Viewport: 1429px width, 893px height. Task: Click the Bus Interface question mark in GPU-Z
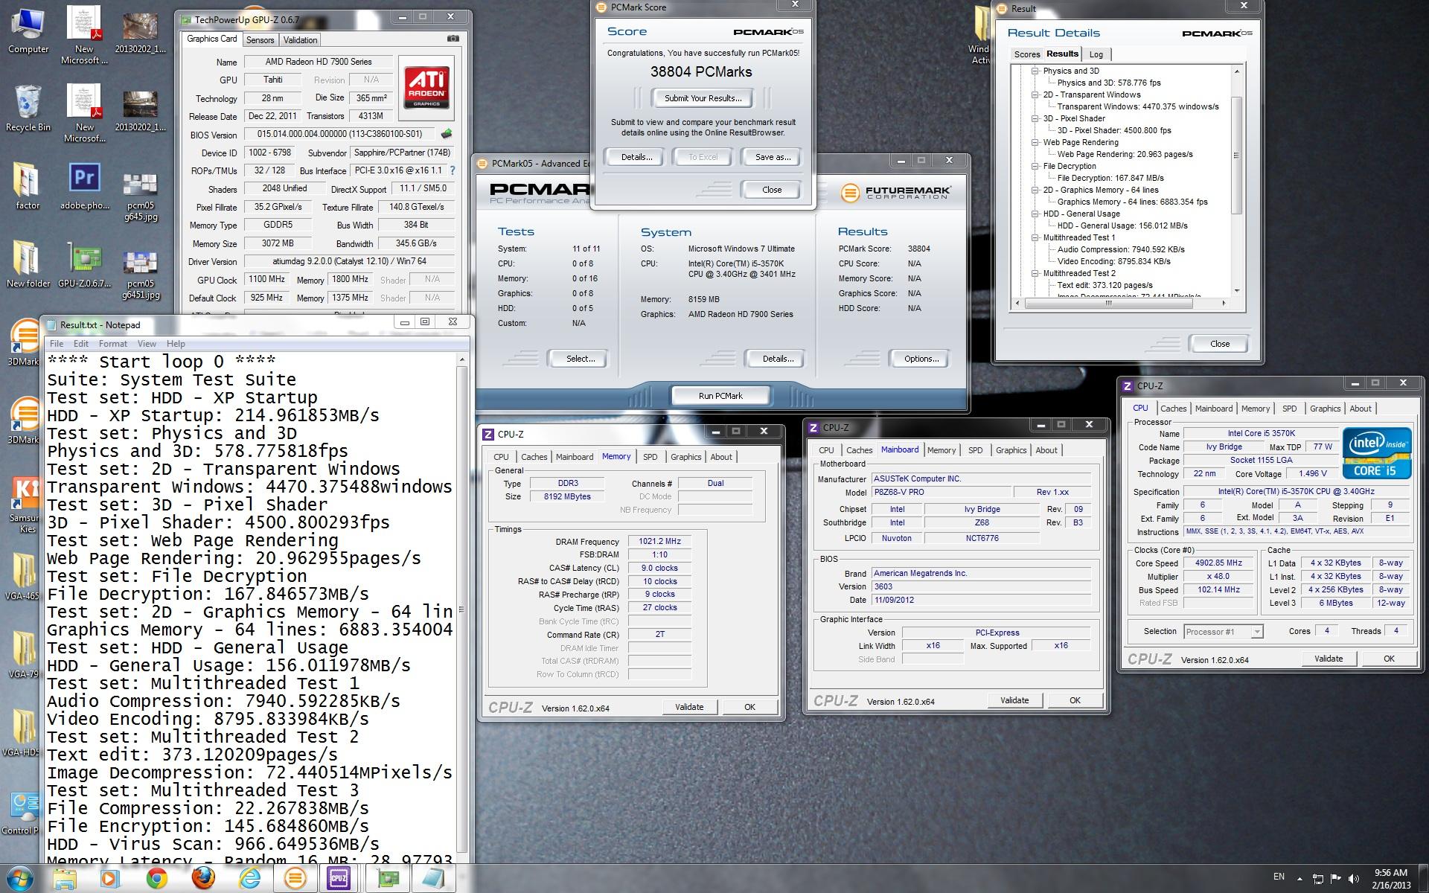tap(453, 170)
